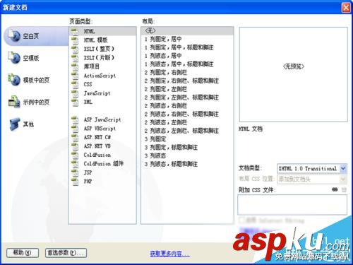353x265 pixels.
Task: Select layout <无>
Action: [187, 30]
